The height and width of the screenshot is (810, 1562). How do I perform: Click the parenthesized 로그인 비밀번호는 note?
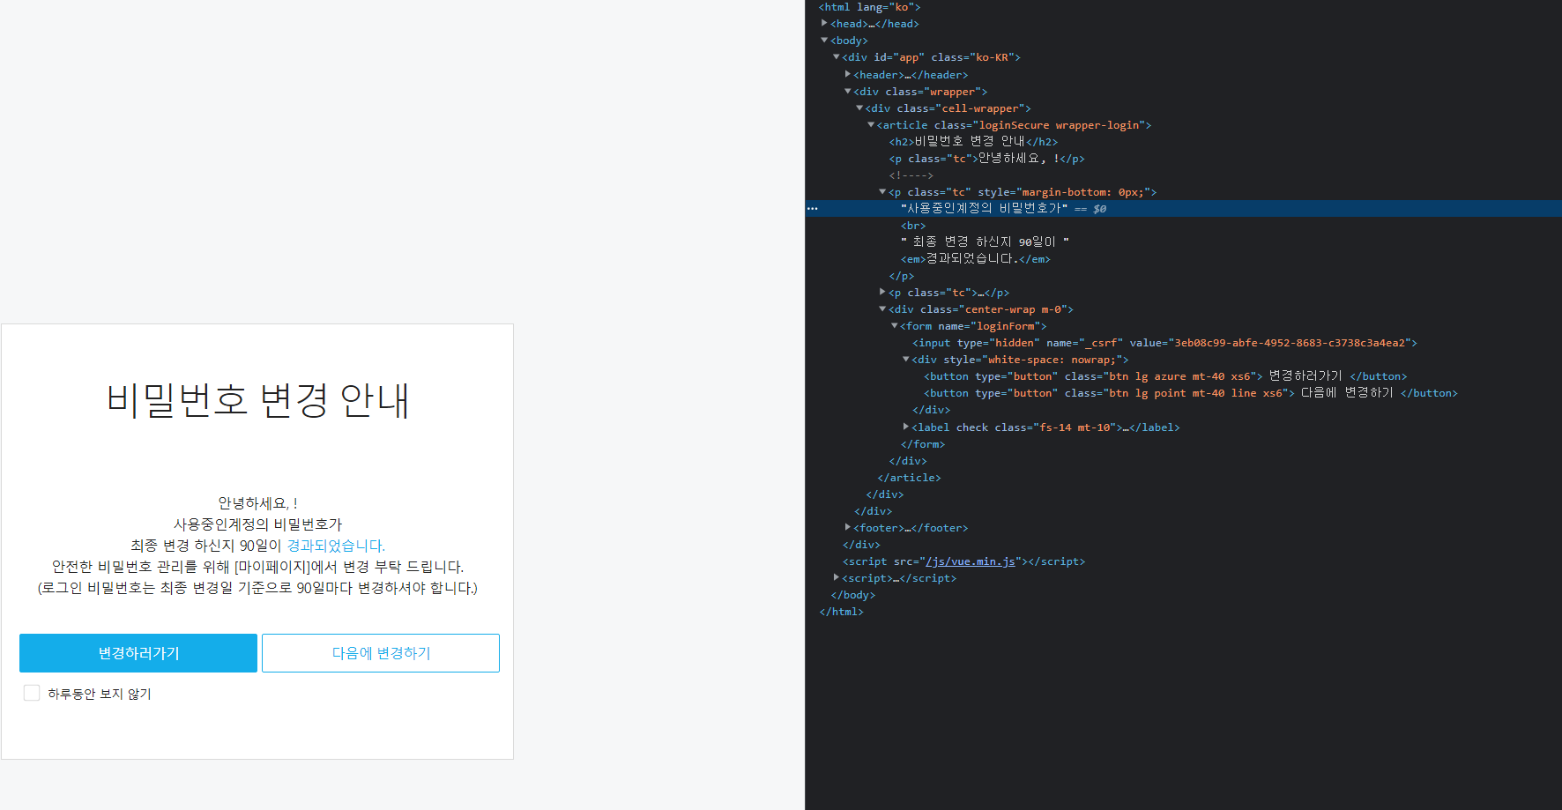point(257,588)
